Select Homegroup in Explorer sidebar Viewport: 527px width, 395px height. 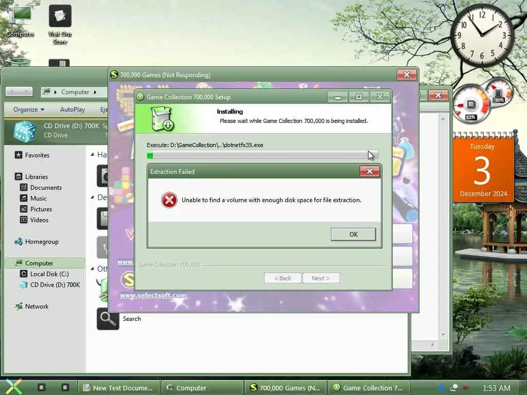coord(42,242)
